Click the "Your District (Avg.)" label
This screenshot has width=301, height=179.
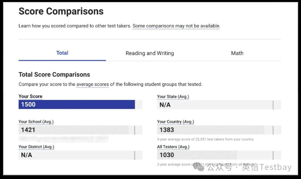point(36,147)
